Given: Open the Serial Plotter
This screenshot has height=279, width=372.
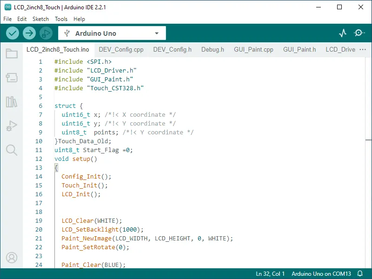Looking at the screenshot, I should [x=343, y=33].
